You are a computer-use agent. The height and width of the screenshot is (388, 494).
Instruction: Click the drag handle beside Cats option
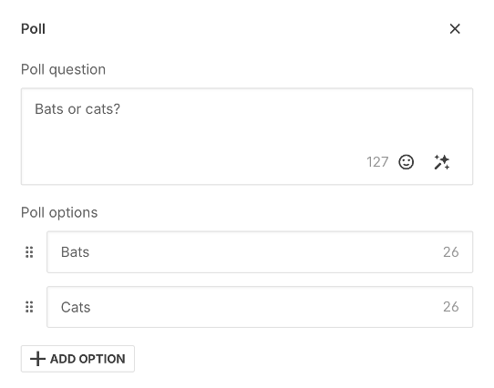pos(29,307)
